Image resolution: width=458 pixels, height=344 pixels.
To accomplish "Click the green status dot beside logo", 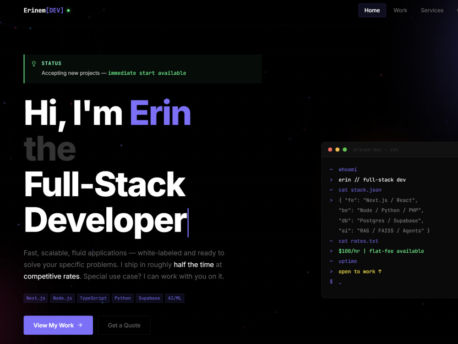I will point(68,11).
